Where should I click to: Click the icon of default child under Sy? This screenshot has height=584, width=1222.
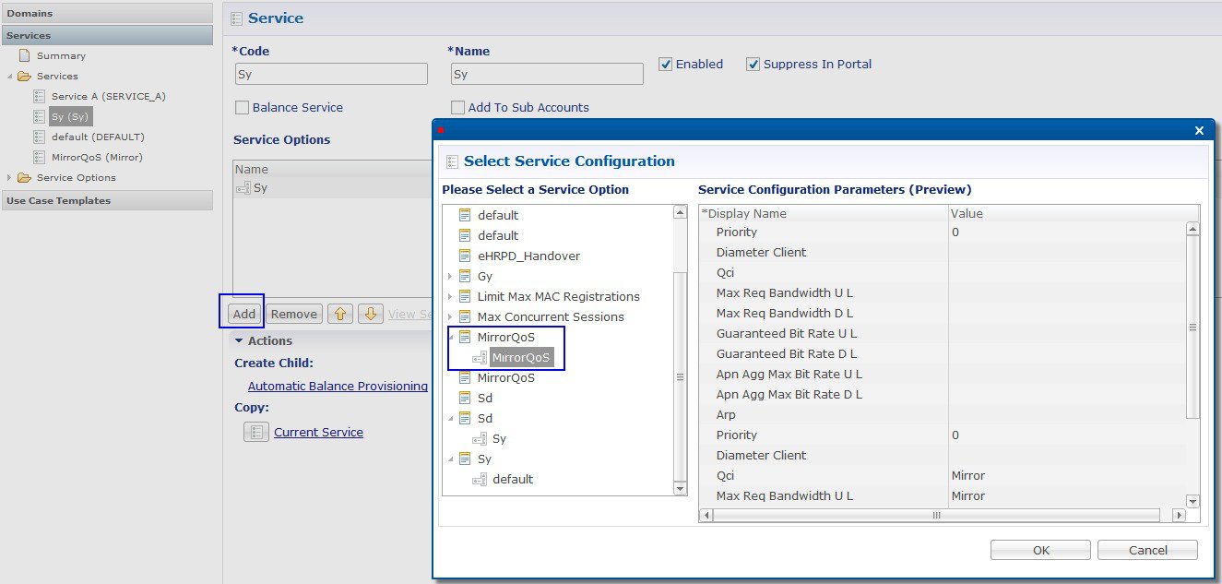pos(480,479)
